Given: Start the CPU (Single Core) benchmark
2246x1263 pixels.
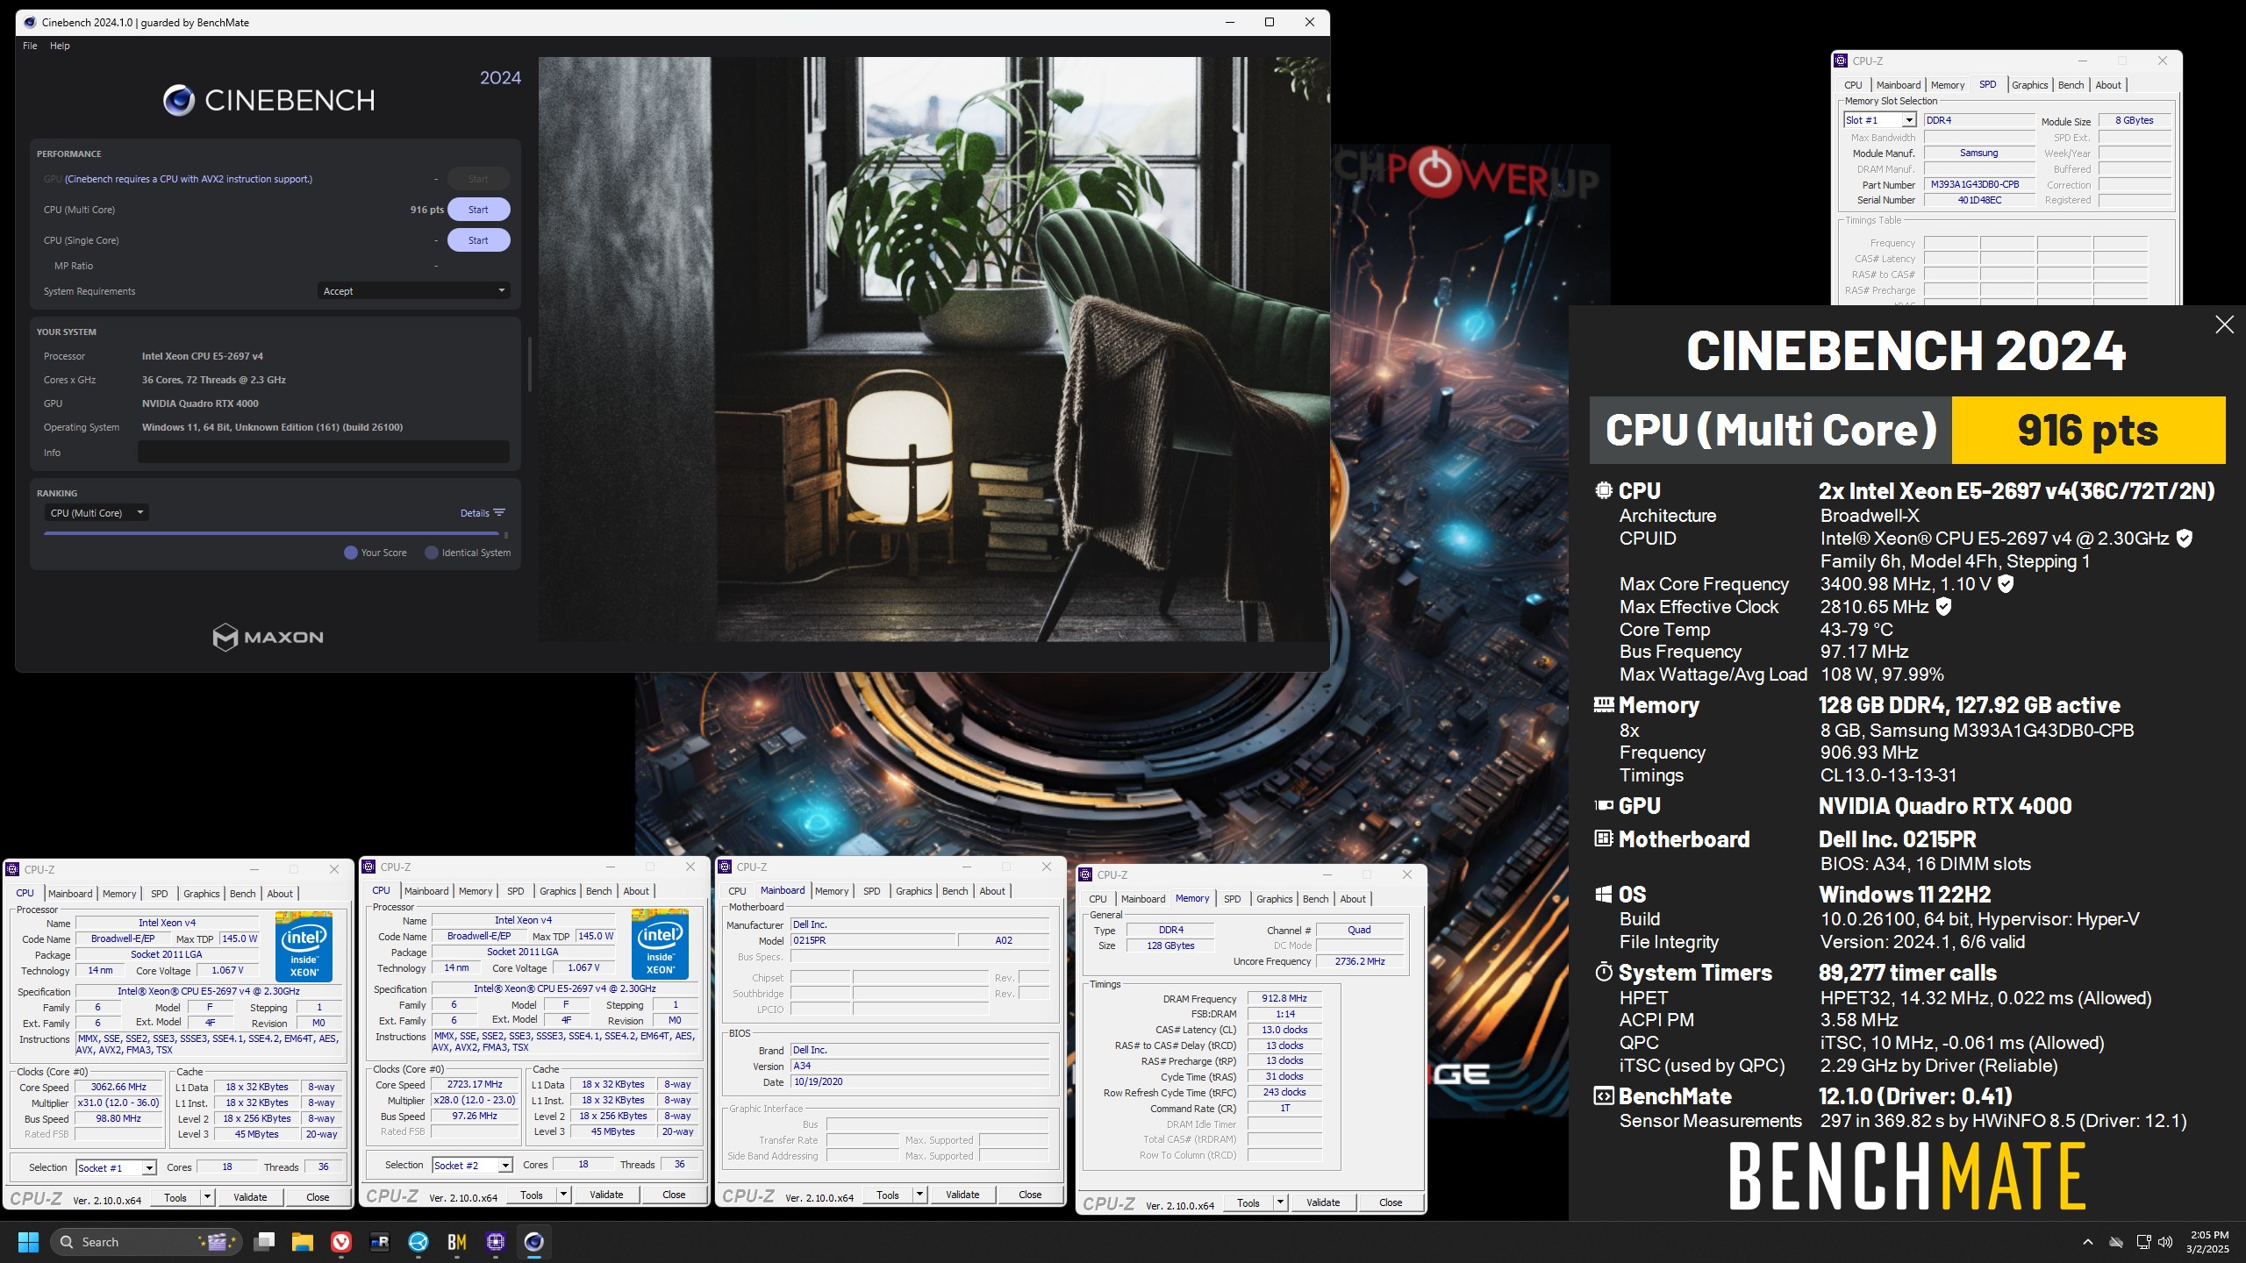Looking at the screenshot, I should click(x=478, y=240).
